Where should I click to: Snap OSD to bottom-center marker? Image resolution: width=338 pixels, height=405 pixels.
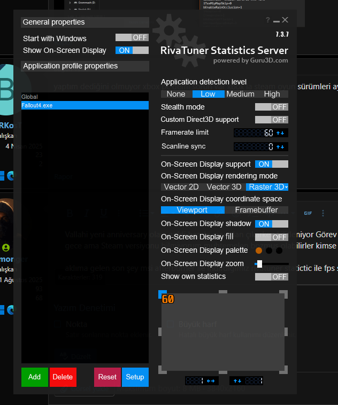tap(223, 372)
